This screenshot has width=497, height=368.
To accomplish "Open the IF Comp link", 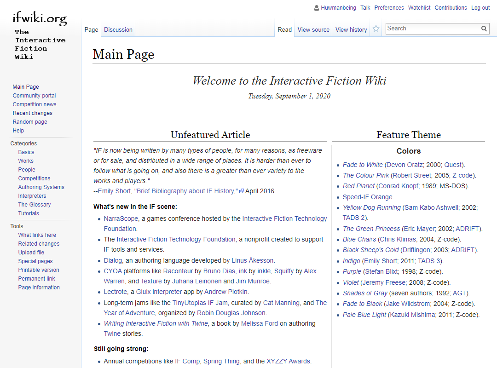I will (187, 362).
